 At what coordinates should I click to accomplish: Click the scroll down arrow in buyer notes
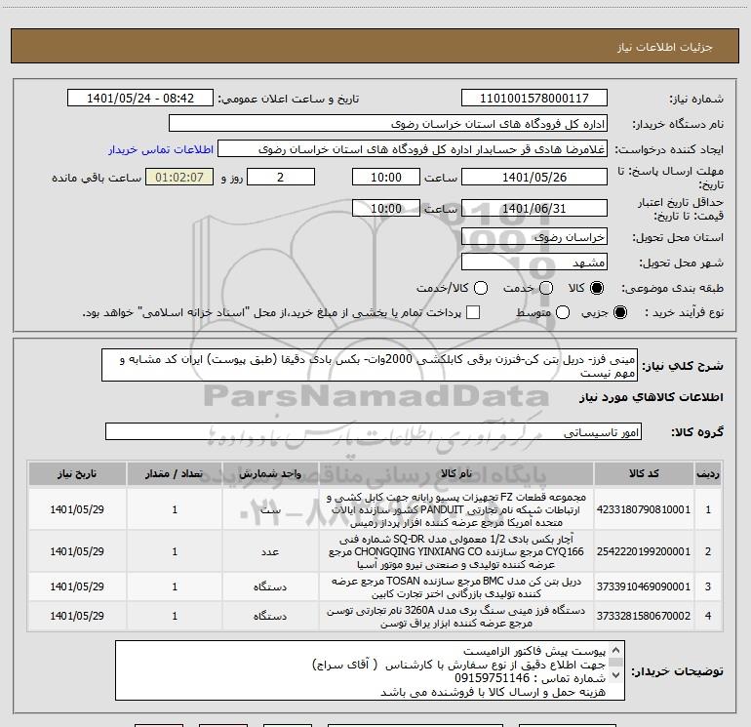(616, 674)
